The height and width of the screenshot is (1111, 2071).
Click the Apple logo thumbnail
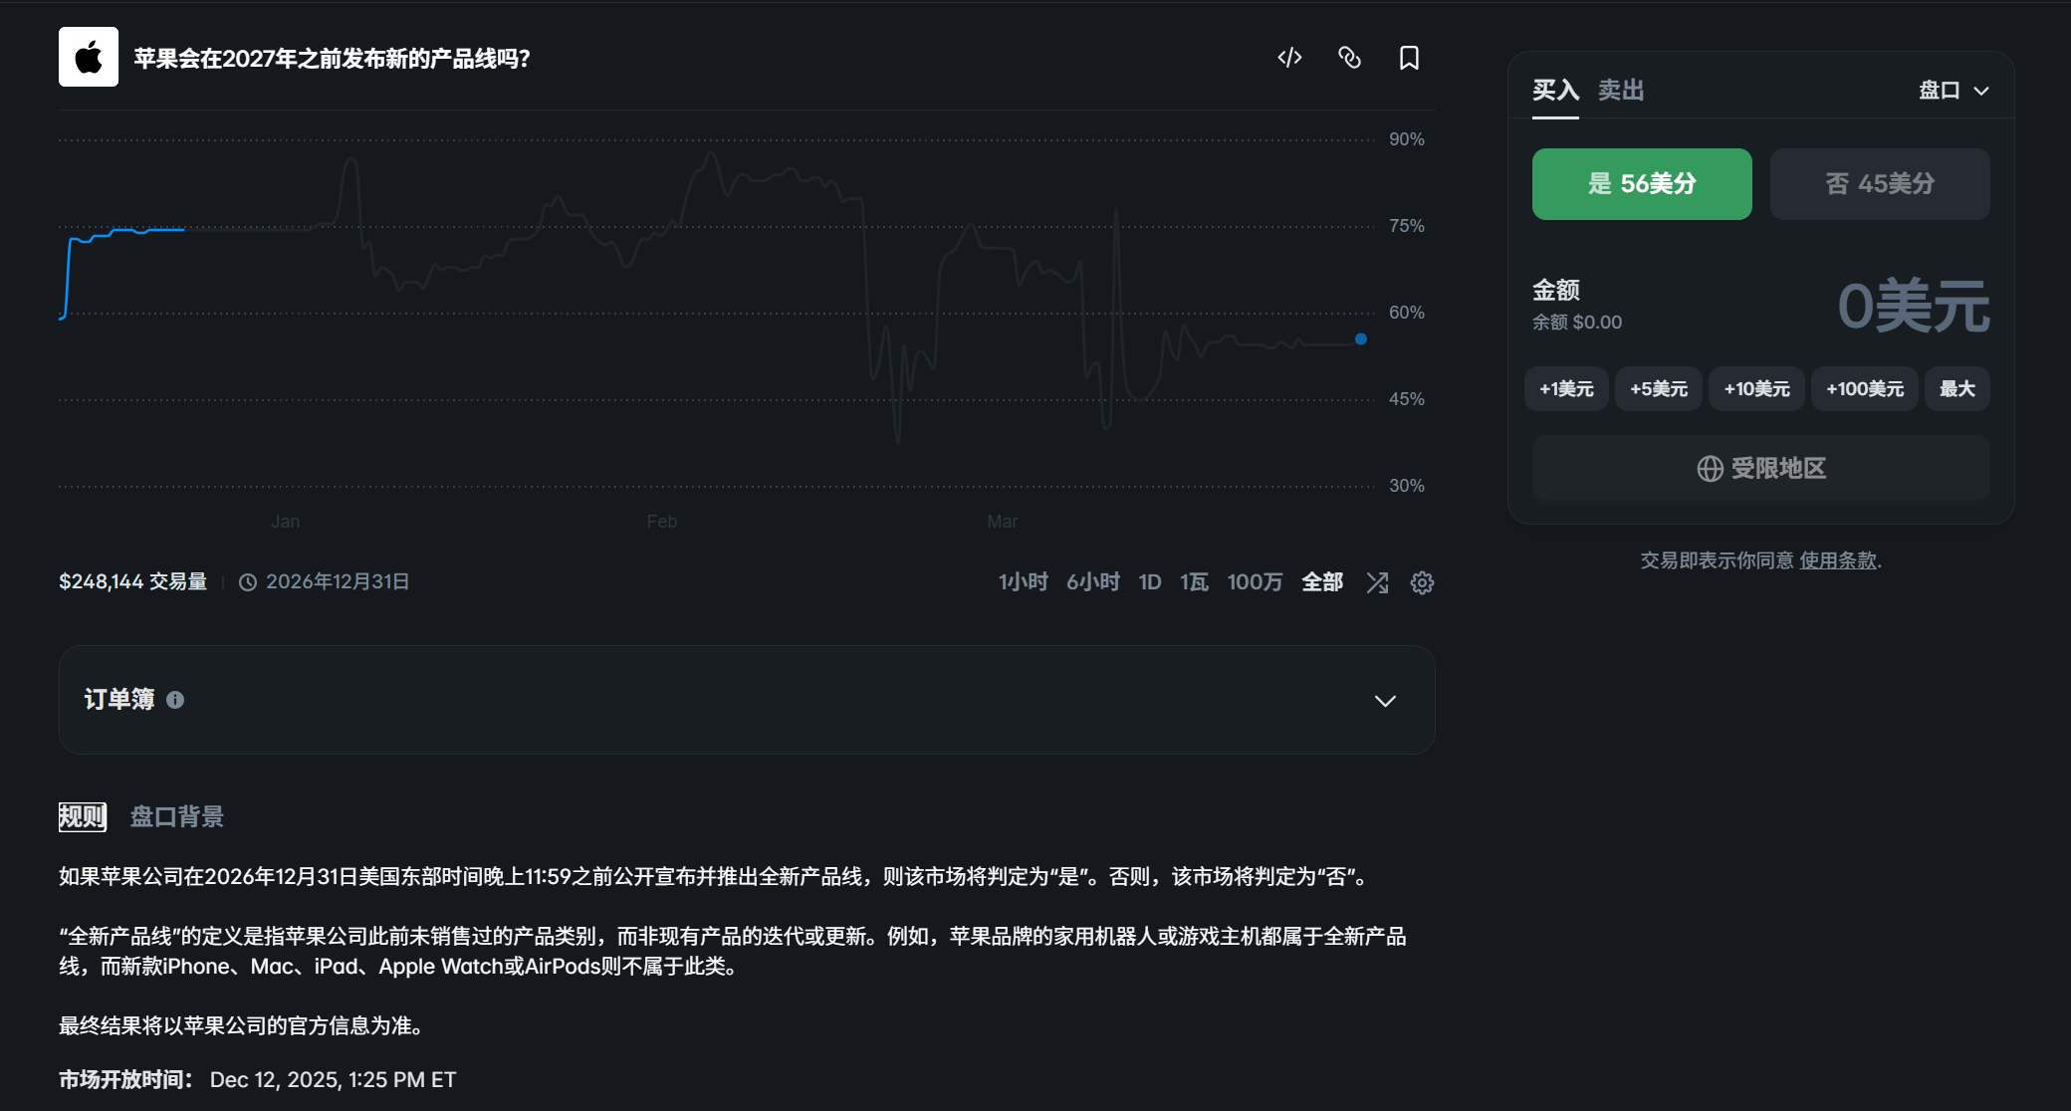coord(89,57)
